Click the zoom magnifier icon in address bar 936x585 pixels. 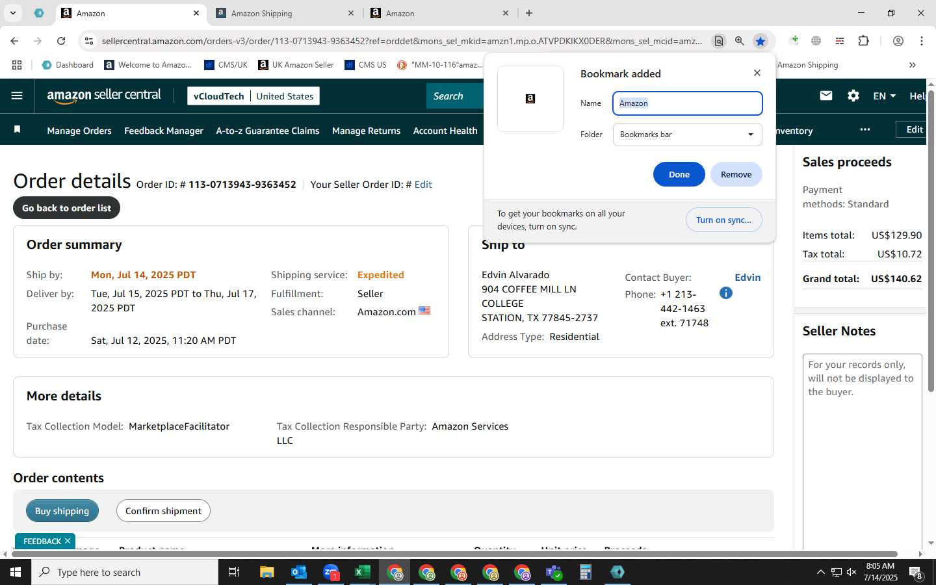(739, 41)
